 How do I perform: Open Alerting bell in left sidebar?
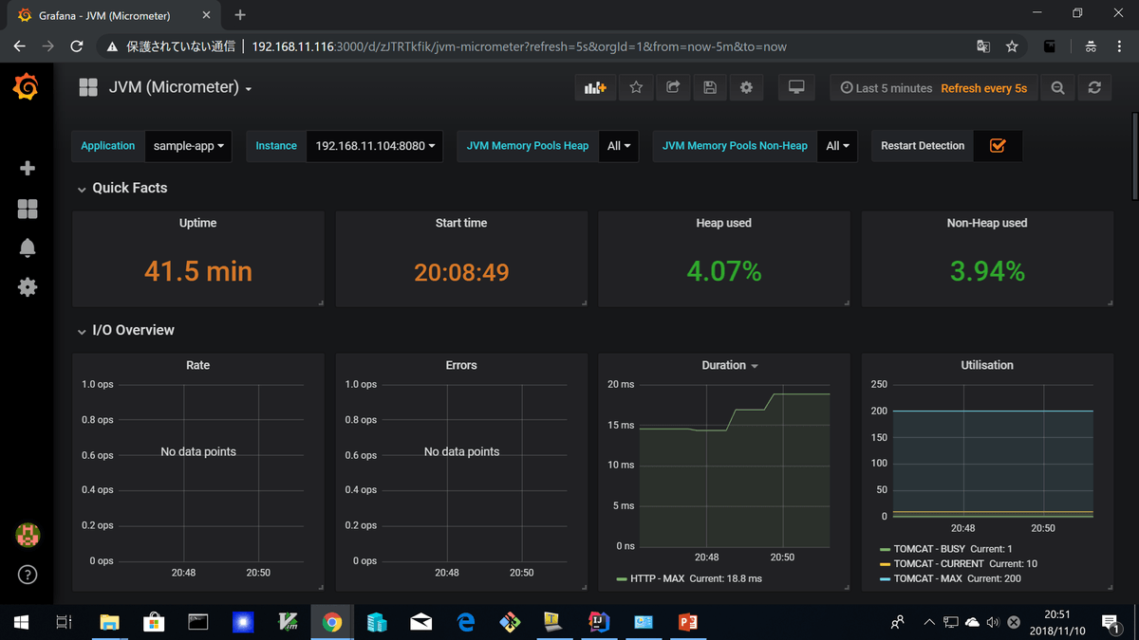(28, 247)
